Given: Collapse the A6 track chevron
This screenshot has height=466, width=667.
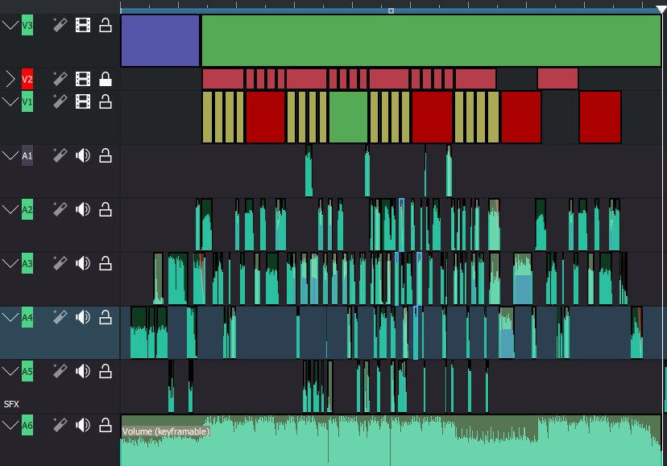Looking at the screenshot, I should click(x=10, y=425).
